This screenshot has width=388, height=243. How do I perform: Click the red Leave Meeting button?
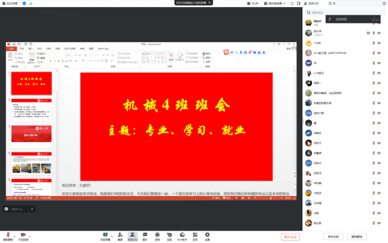(290, 237)
